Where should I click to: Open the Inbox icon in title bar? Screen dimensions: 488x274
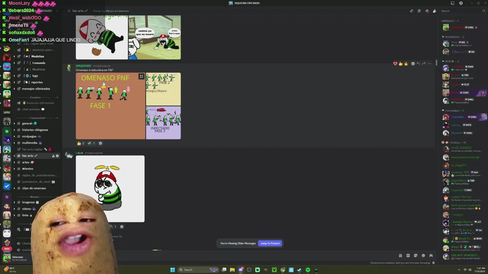453,3
